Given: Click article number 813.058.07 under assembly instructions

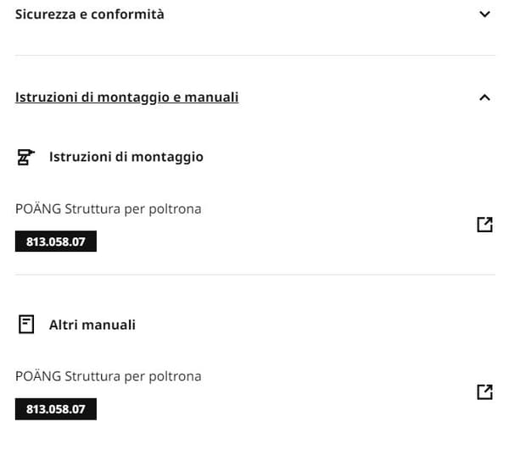Looking at the screenshot, I should [x=56, y=242].
